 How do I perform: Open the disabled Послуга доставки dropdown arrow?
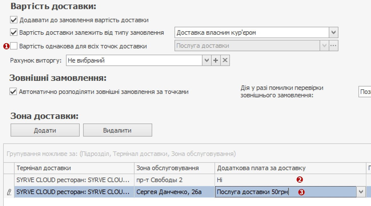(x=324, y=46)
